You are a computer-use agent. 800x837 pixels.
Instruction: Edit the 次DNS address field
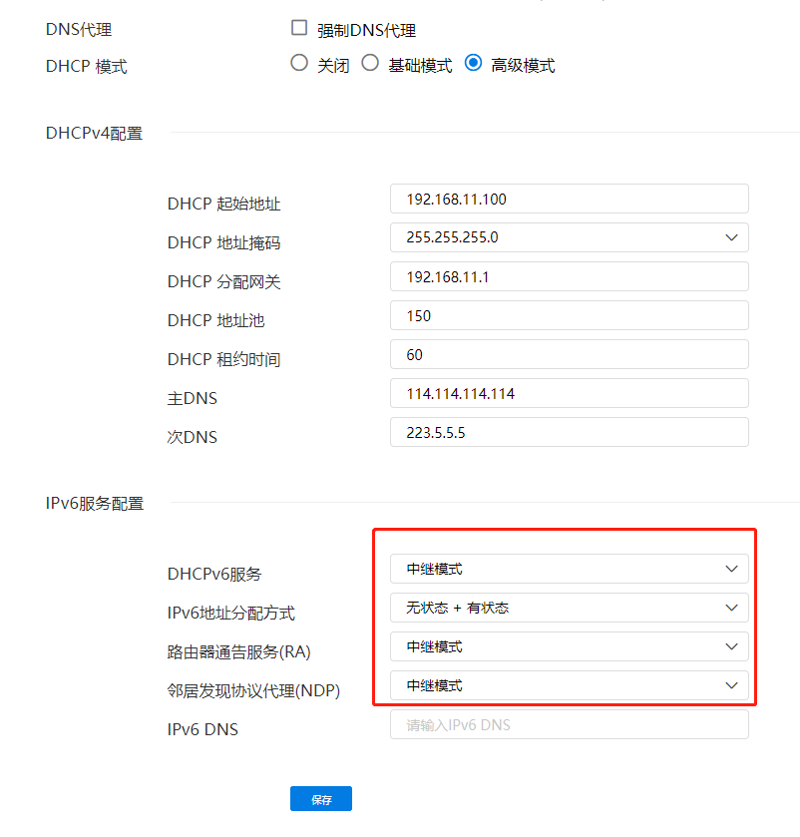[x=569, y=432]
